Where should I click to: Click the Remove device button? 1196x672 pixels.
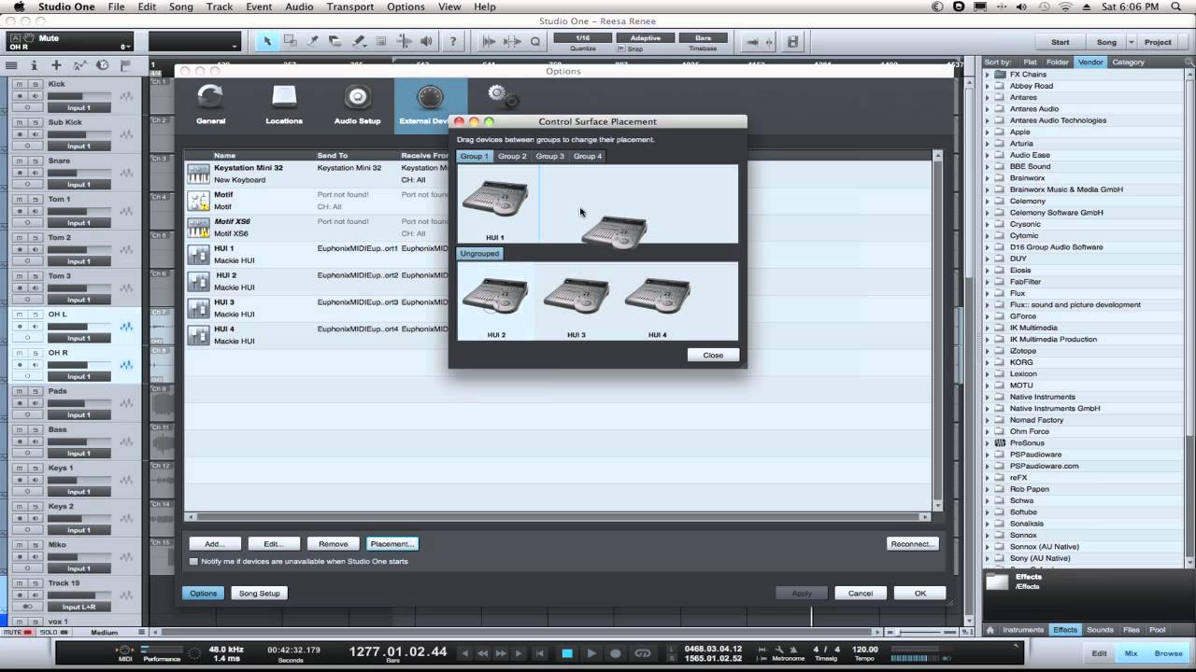(x=333, y=543)
